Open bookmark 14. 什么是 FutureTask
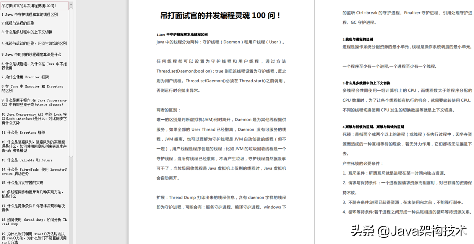This screenshot has width=474, height=244. pyautogui.click(x=34, y=171)
